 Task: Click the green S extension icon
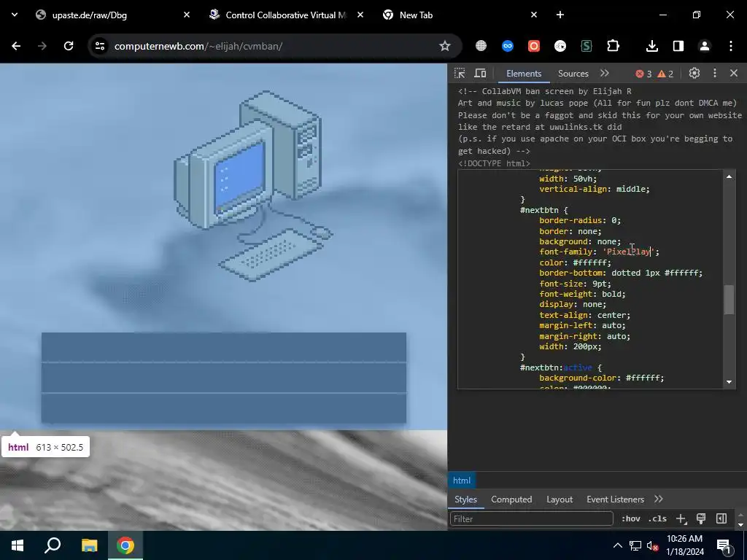coord(587,46)
